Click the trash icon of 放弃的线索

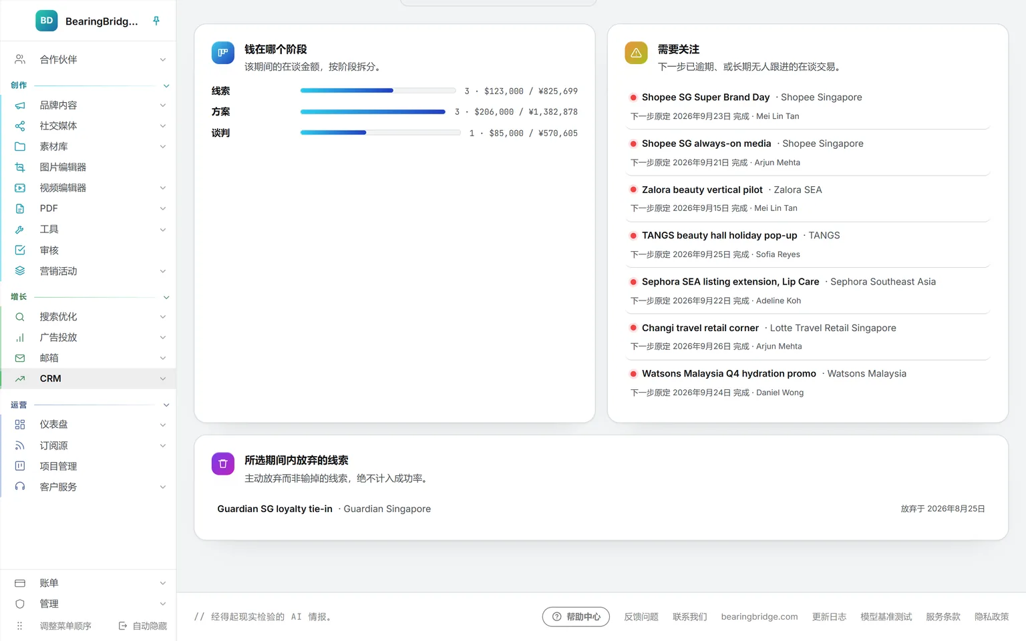click(x=223, y=463)
